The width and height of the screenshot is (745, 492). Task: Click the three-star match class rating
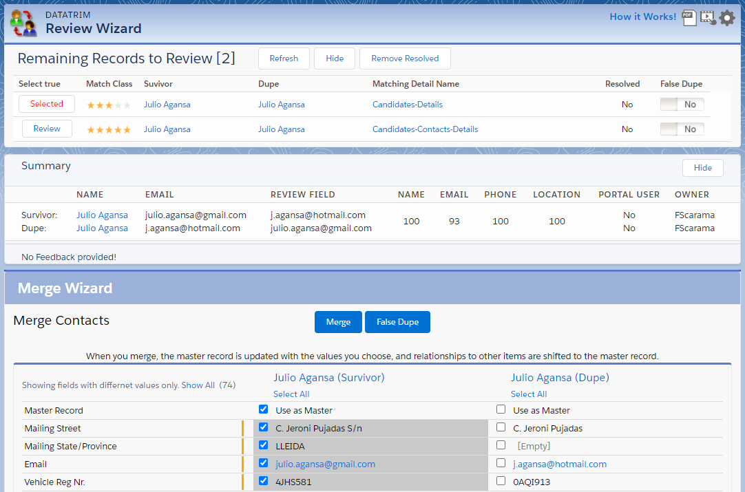click(x=108, y=105)
